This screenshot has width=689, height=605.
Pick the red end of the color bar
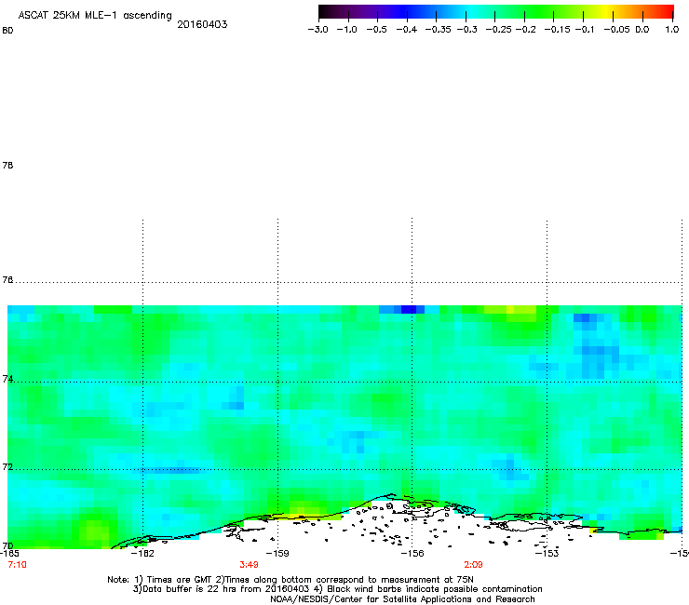click(669, 12)
